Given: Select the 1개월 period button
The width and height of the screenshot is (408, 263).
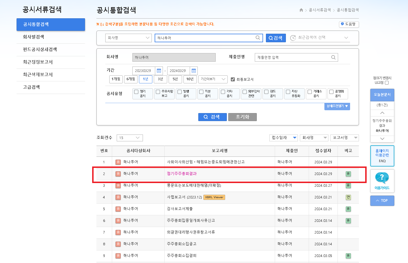Looking at the screenshot, I should click(116, 79).
